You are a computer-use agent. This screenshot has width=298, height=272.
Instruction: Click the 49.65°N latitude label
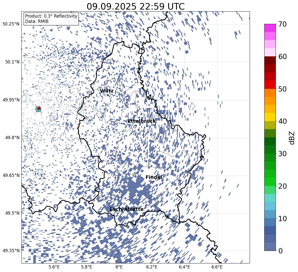point(11,175)
